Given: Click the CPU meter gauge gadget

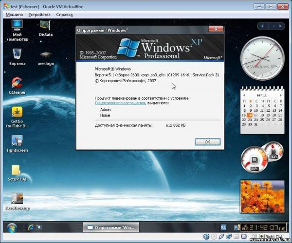Looking at the screenshot, I should point(254,160).
